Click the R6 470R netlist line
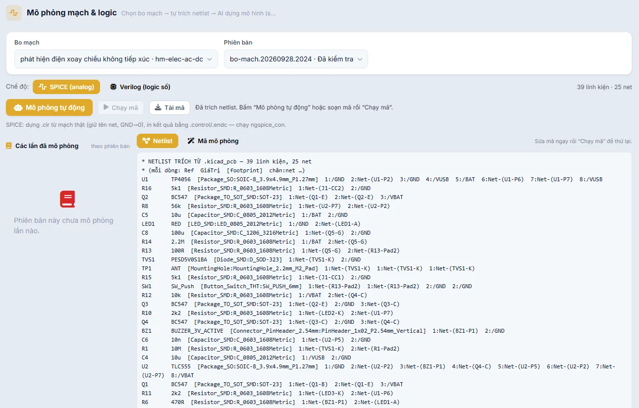 270,402
